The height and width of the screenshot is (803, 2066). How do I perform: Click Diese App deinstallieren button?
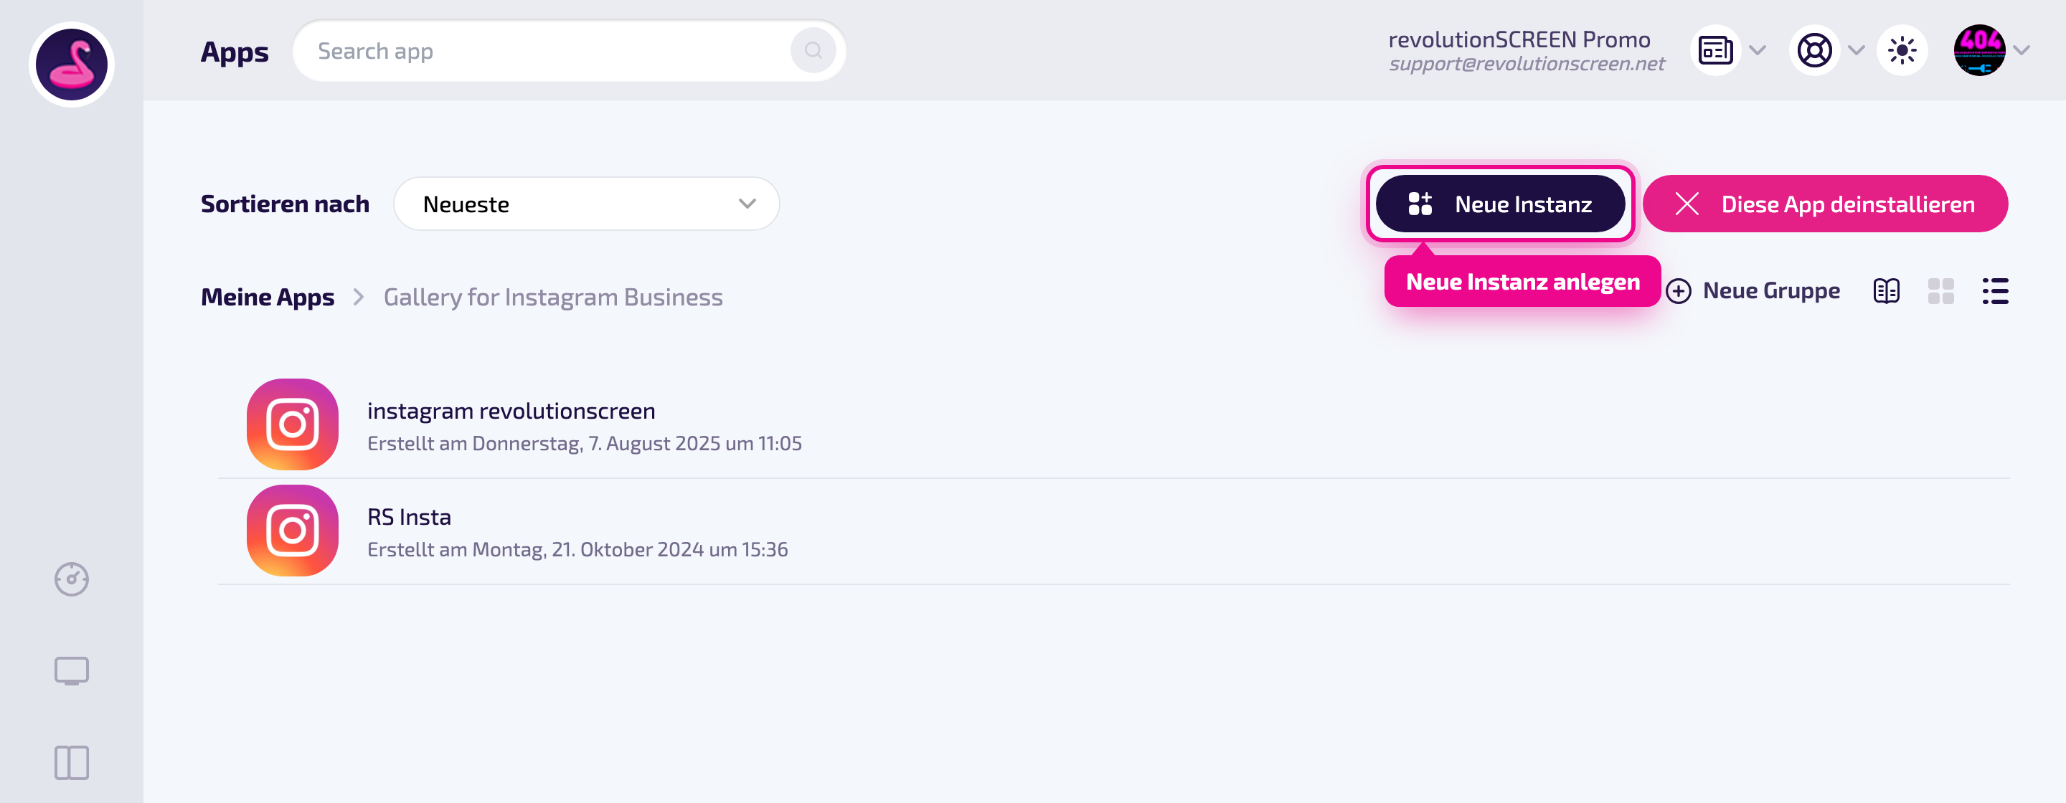[x=1824, y=204]
